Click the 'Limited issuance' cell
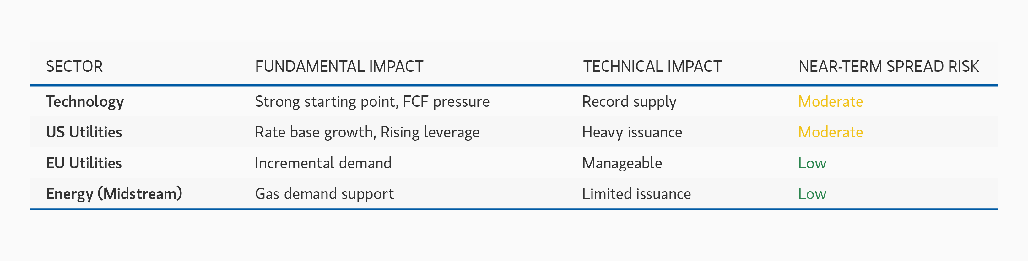The width and height of the screenshot is (1028, 261). [636, 194]
